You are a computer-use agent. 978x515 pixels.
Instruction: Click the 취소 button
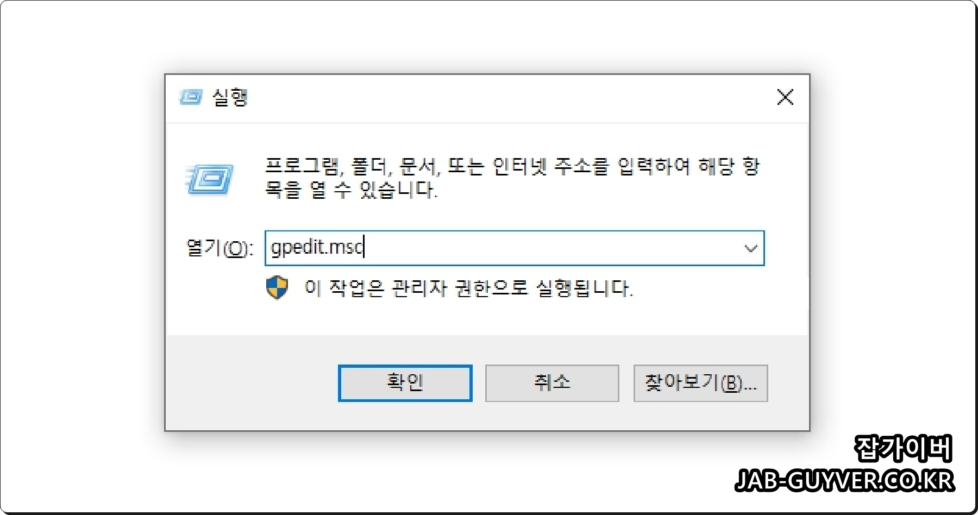[x=552, y=383]
